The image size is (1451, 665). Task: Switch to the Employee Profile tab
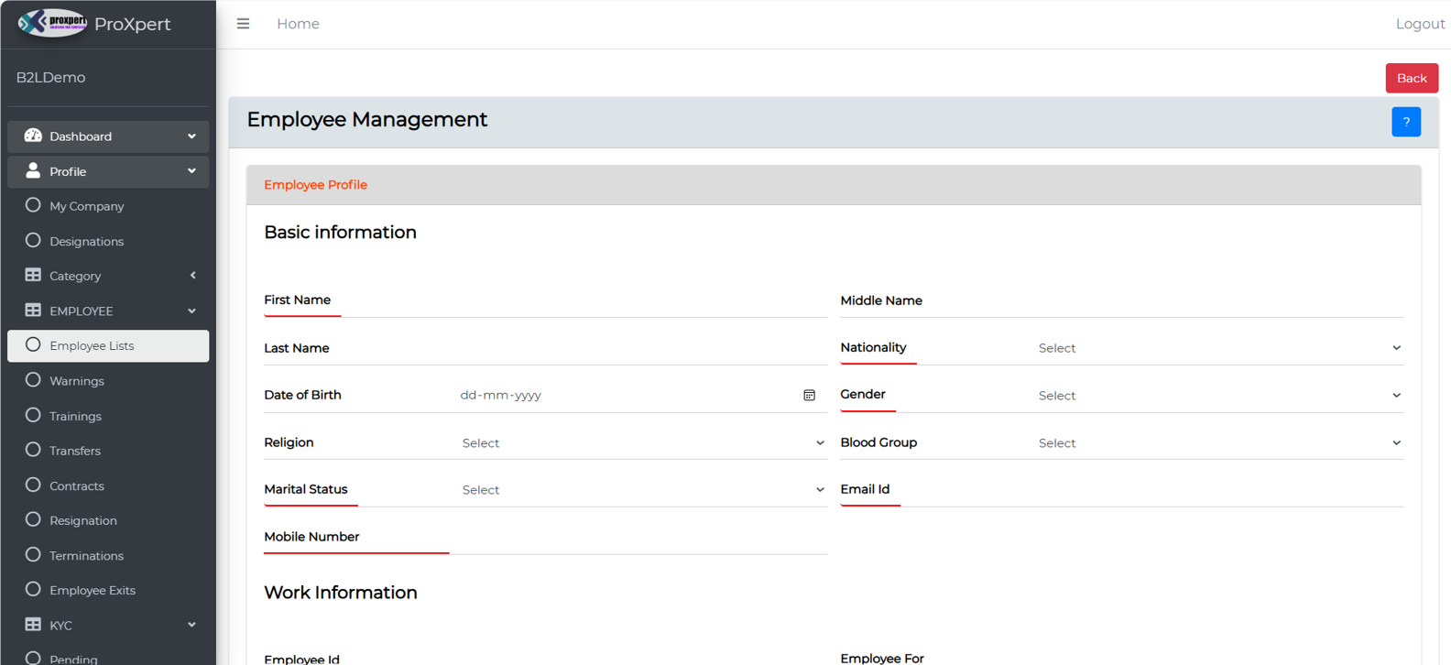[315, 185]
